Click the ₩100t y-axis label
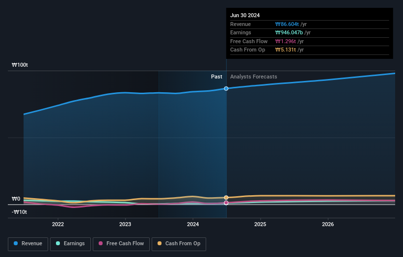This screenshot has height=257, width=403. coord(20,65)
